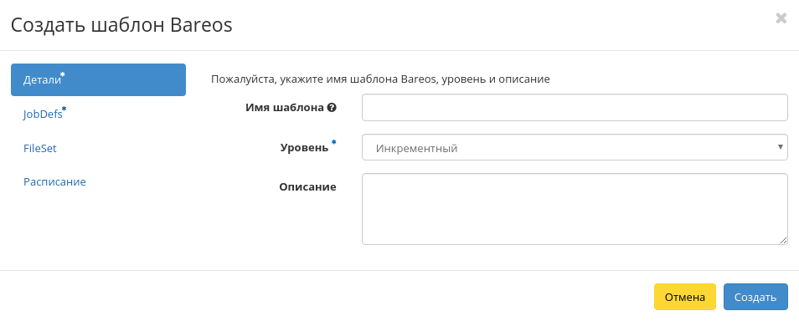Click the resize grip of Описание textarea
The image size is (799, 321).
(x=784, y=241)
